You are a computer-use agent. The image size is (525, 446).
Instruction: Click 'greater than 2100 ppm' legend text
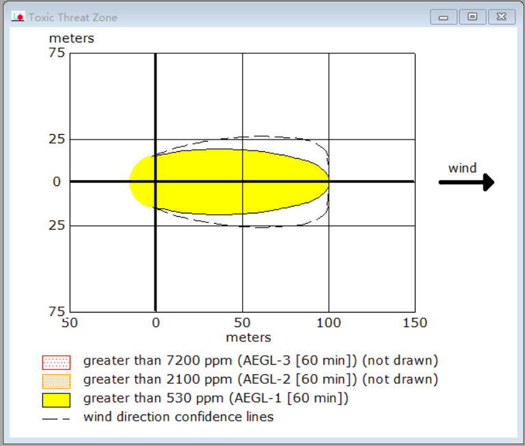point(260,380)
